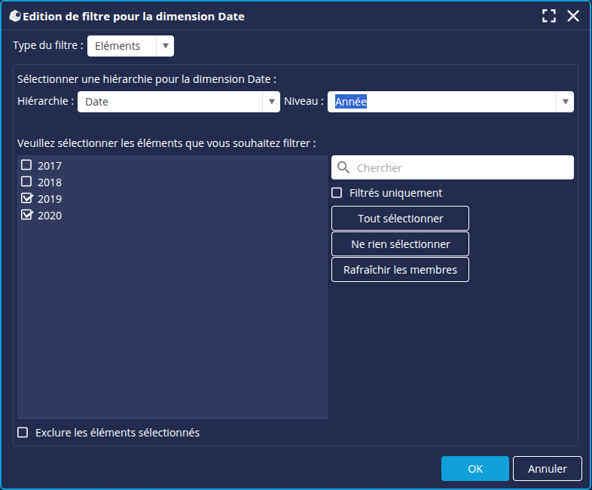Expand the Hiérarchie dropdown arrow
This screenshot has height=490, width=592.
(x=271, y=102)
